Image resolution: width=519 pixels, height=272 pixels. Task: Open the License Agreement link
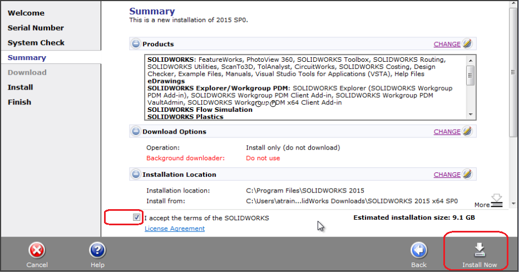[175, 229]
